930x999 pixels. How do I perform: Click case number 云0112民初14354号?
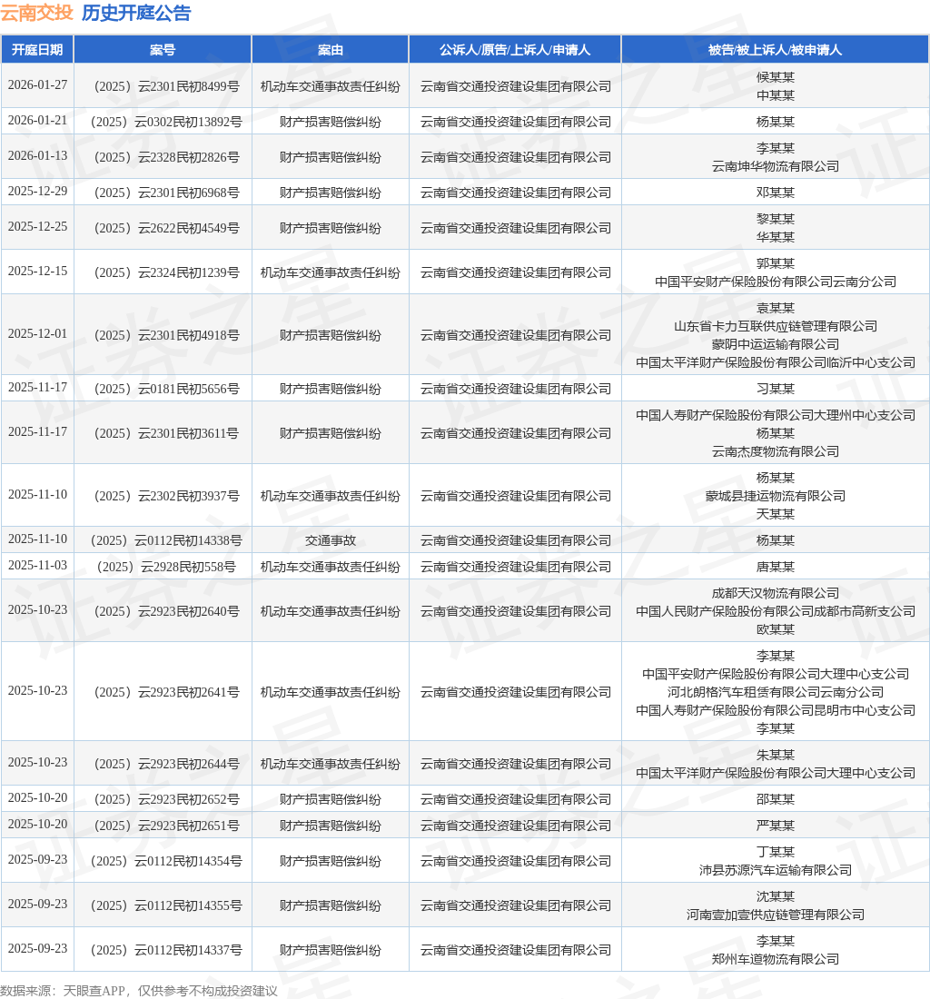[166, 861]
